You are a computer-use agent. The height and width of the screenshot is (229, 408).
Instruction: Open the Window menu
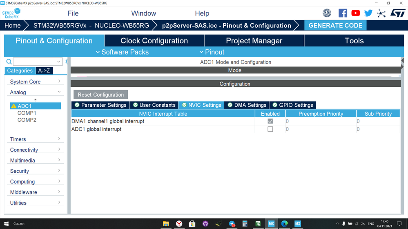(144, 13)
